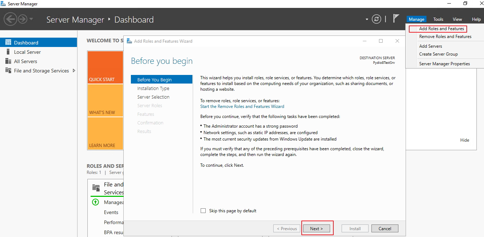484x237 pixels.
Task: Open the dropdown arrow left of Refresh
Action: (x=367, y=19)
